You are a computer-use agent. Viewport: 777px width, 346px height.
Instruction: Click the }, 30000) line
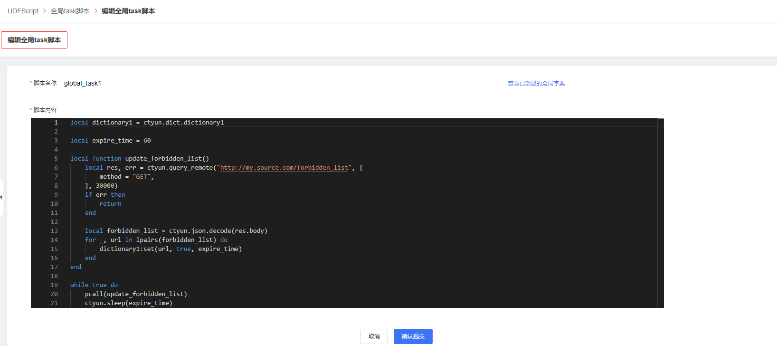click(x=101, y=185)
